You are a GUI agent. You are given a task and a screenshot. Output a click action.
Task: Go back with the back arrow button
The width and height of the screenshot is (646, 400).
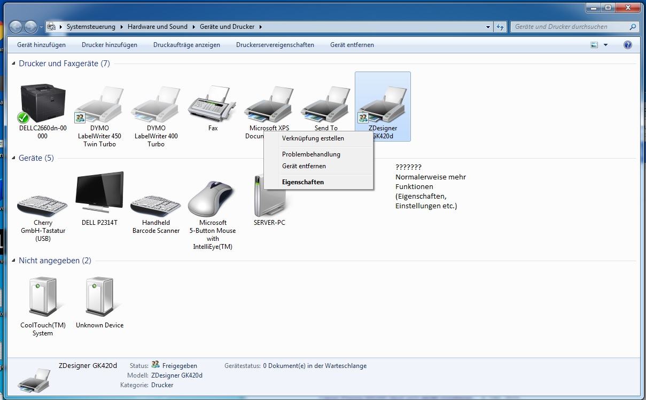point(15,26)
